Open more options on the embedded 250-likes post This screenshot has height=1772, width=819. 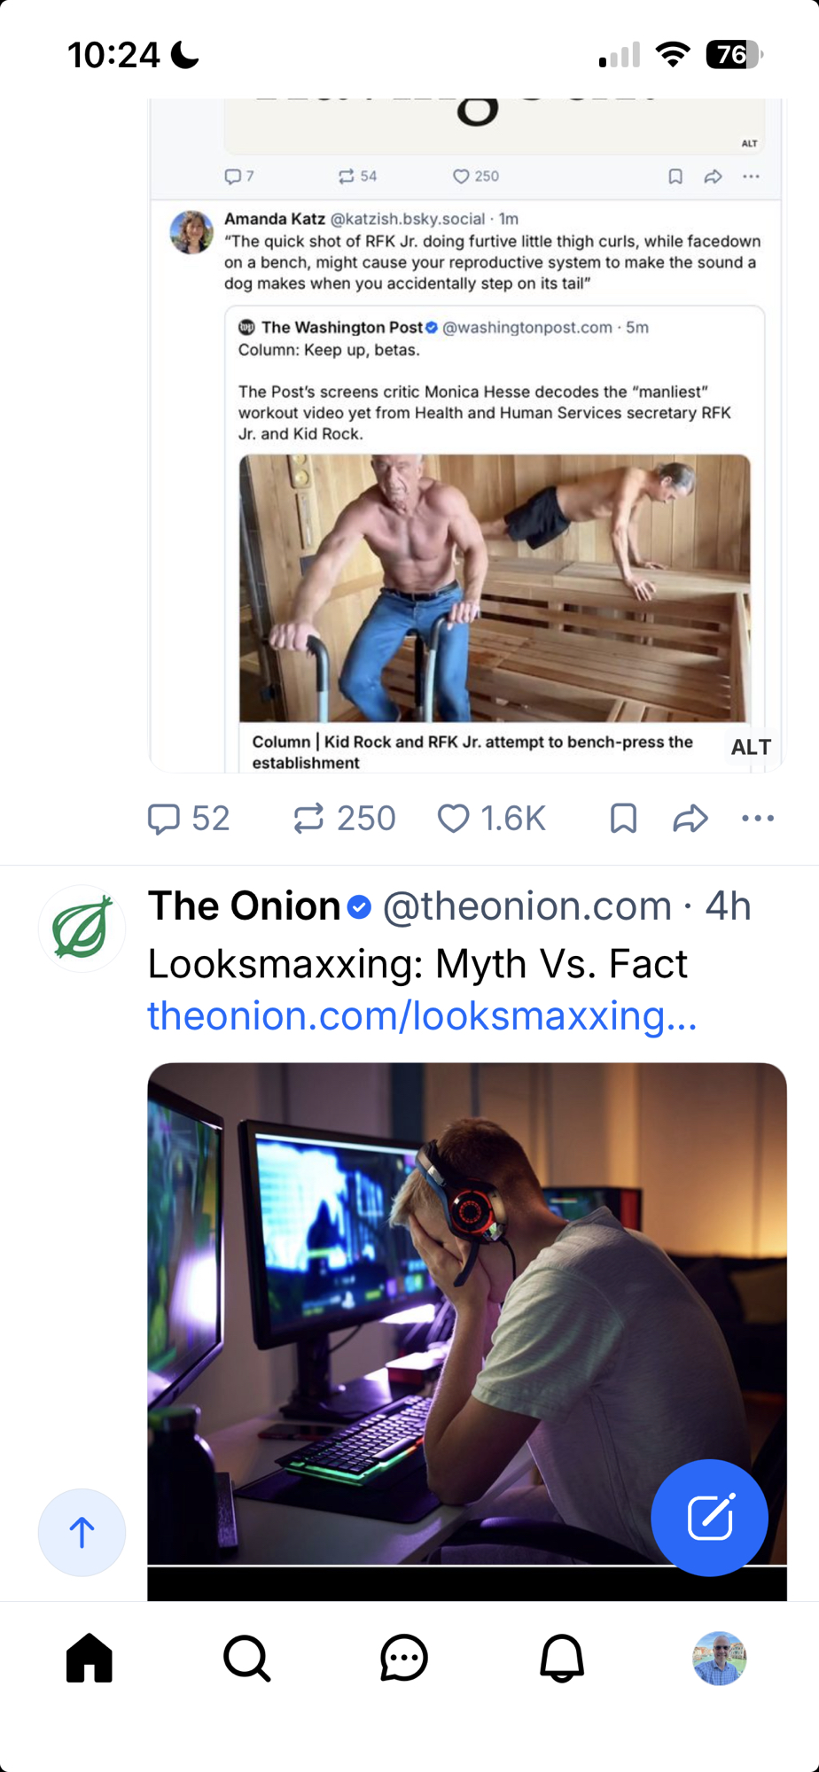752,176
